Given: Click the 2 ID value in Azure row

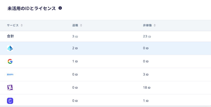Looking at the screenshot, I should (x=75, y=48).
